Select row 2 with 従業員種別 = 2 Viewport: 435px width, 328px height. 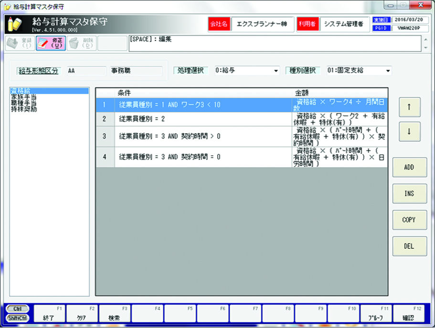click(x=201, y=118)
